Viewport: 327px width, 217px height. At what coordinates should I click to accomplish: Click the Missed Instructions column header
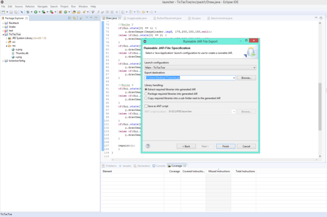219,171
